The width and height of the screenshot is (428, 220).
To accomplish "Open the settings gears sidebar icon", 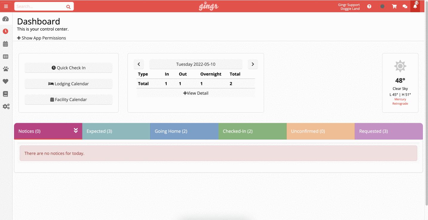I will point(6,106).
